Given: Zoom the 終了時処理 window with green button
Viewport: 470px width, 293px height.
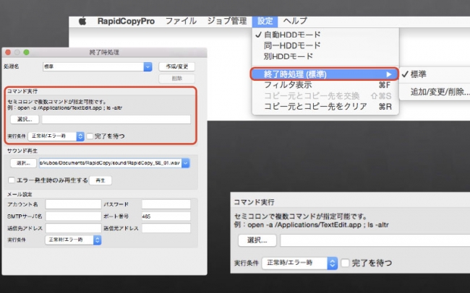Looking at the screenshot, I should pos(26,53).
